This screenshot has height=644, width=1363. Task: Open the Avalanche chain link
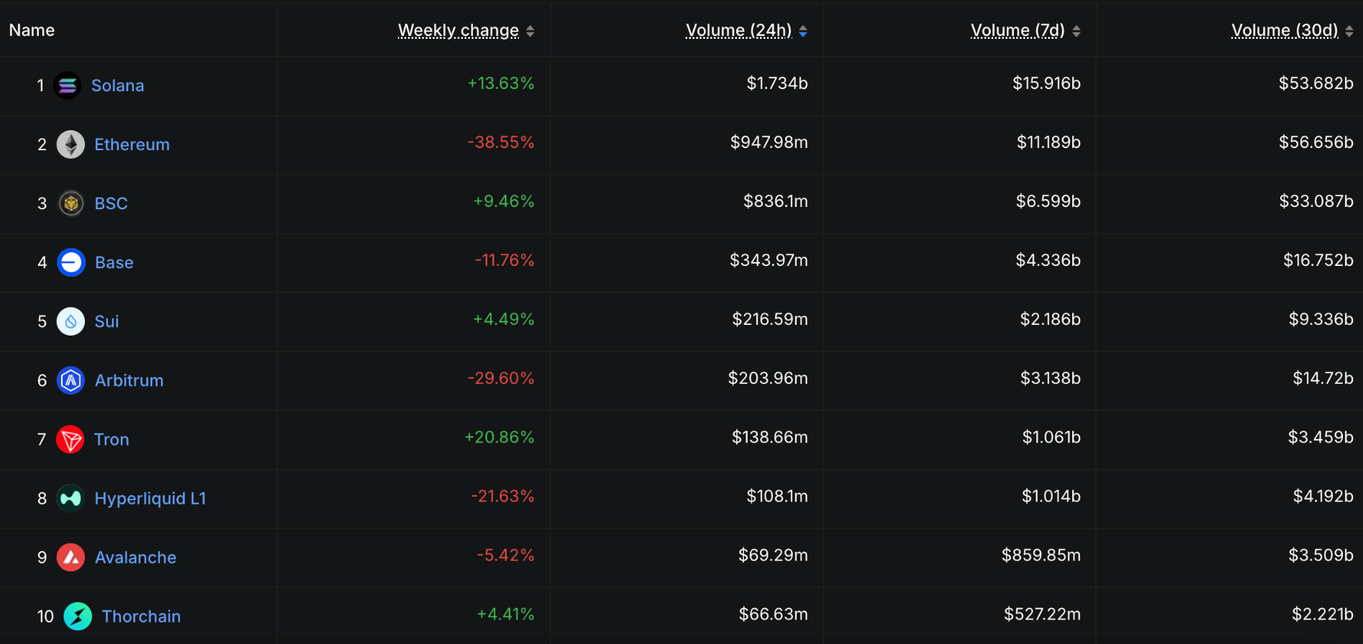tap(135, 557)
